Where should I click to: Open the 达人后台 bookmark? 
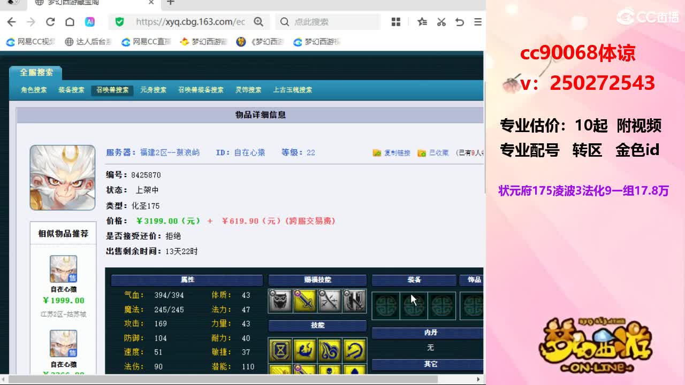[88, 42]
